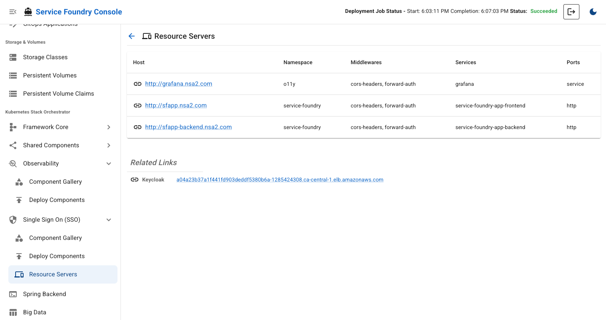Click the grafana service cell
The width and height of the screenshot is (606, 320).
click(465, 84)
